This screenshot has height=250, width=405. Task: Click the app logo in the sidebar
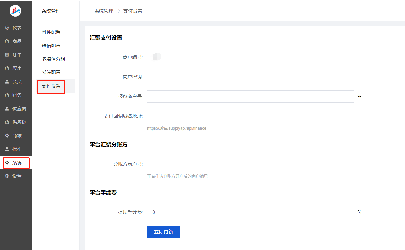(x=15, y=11)
